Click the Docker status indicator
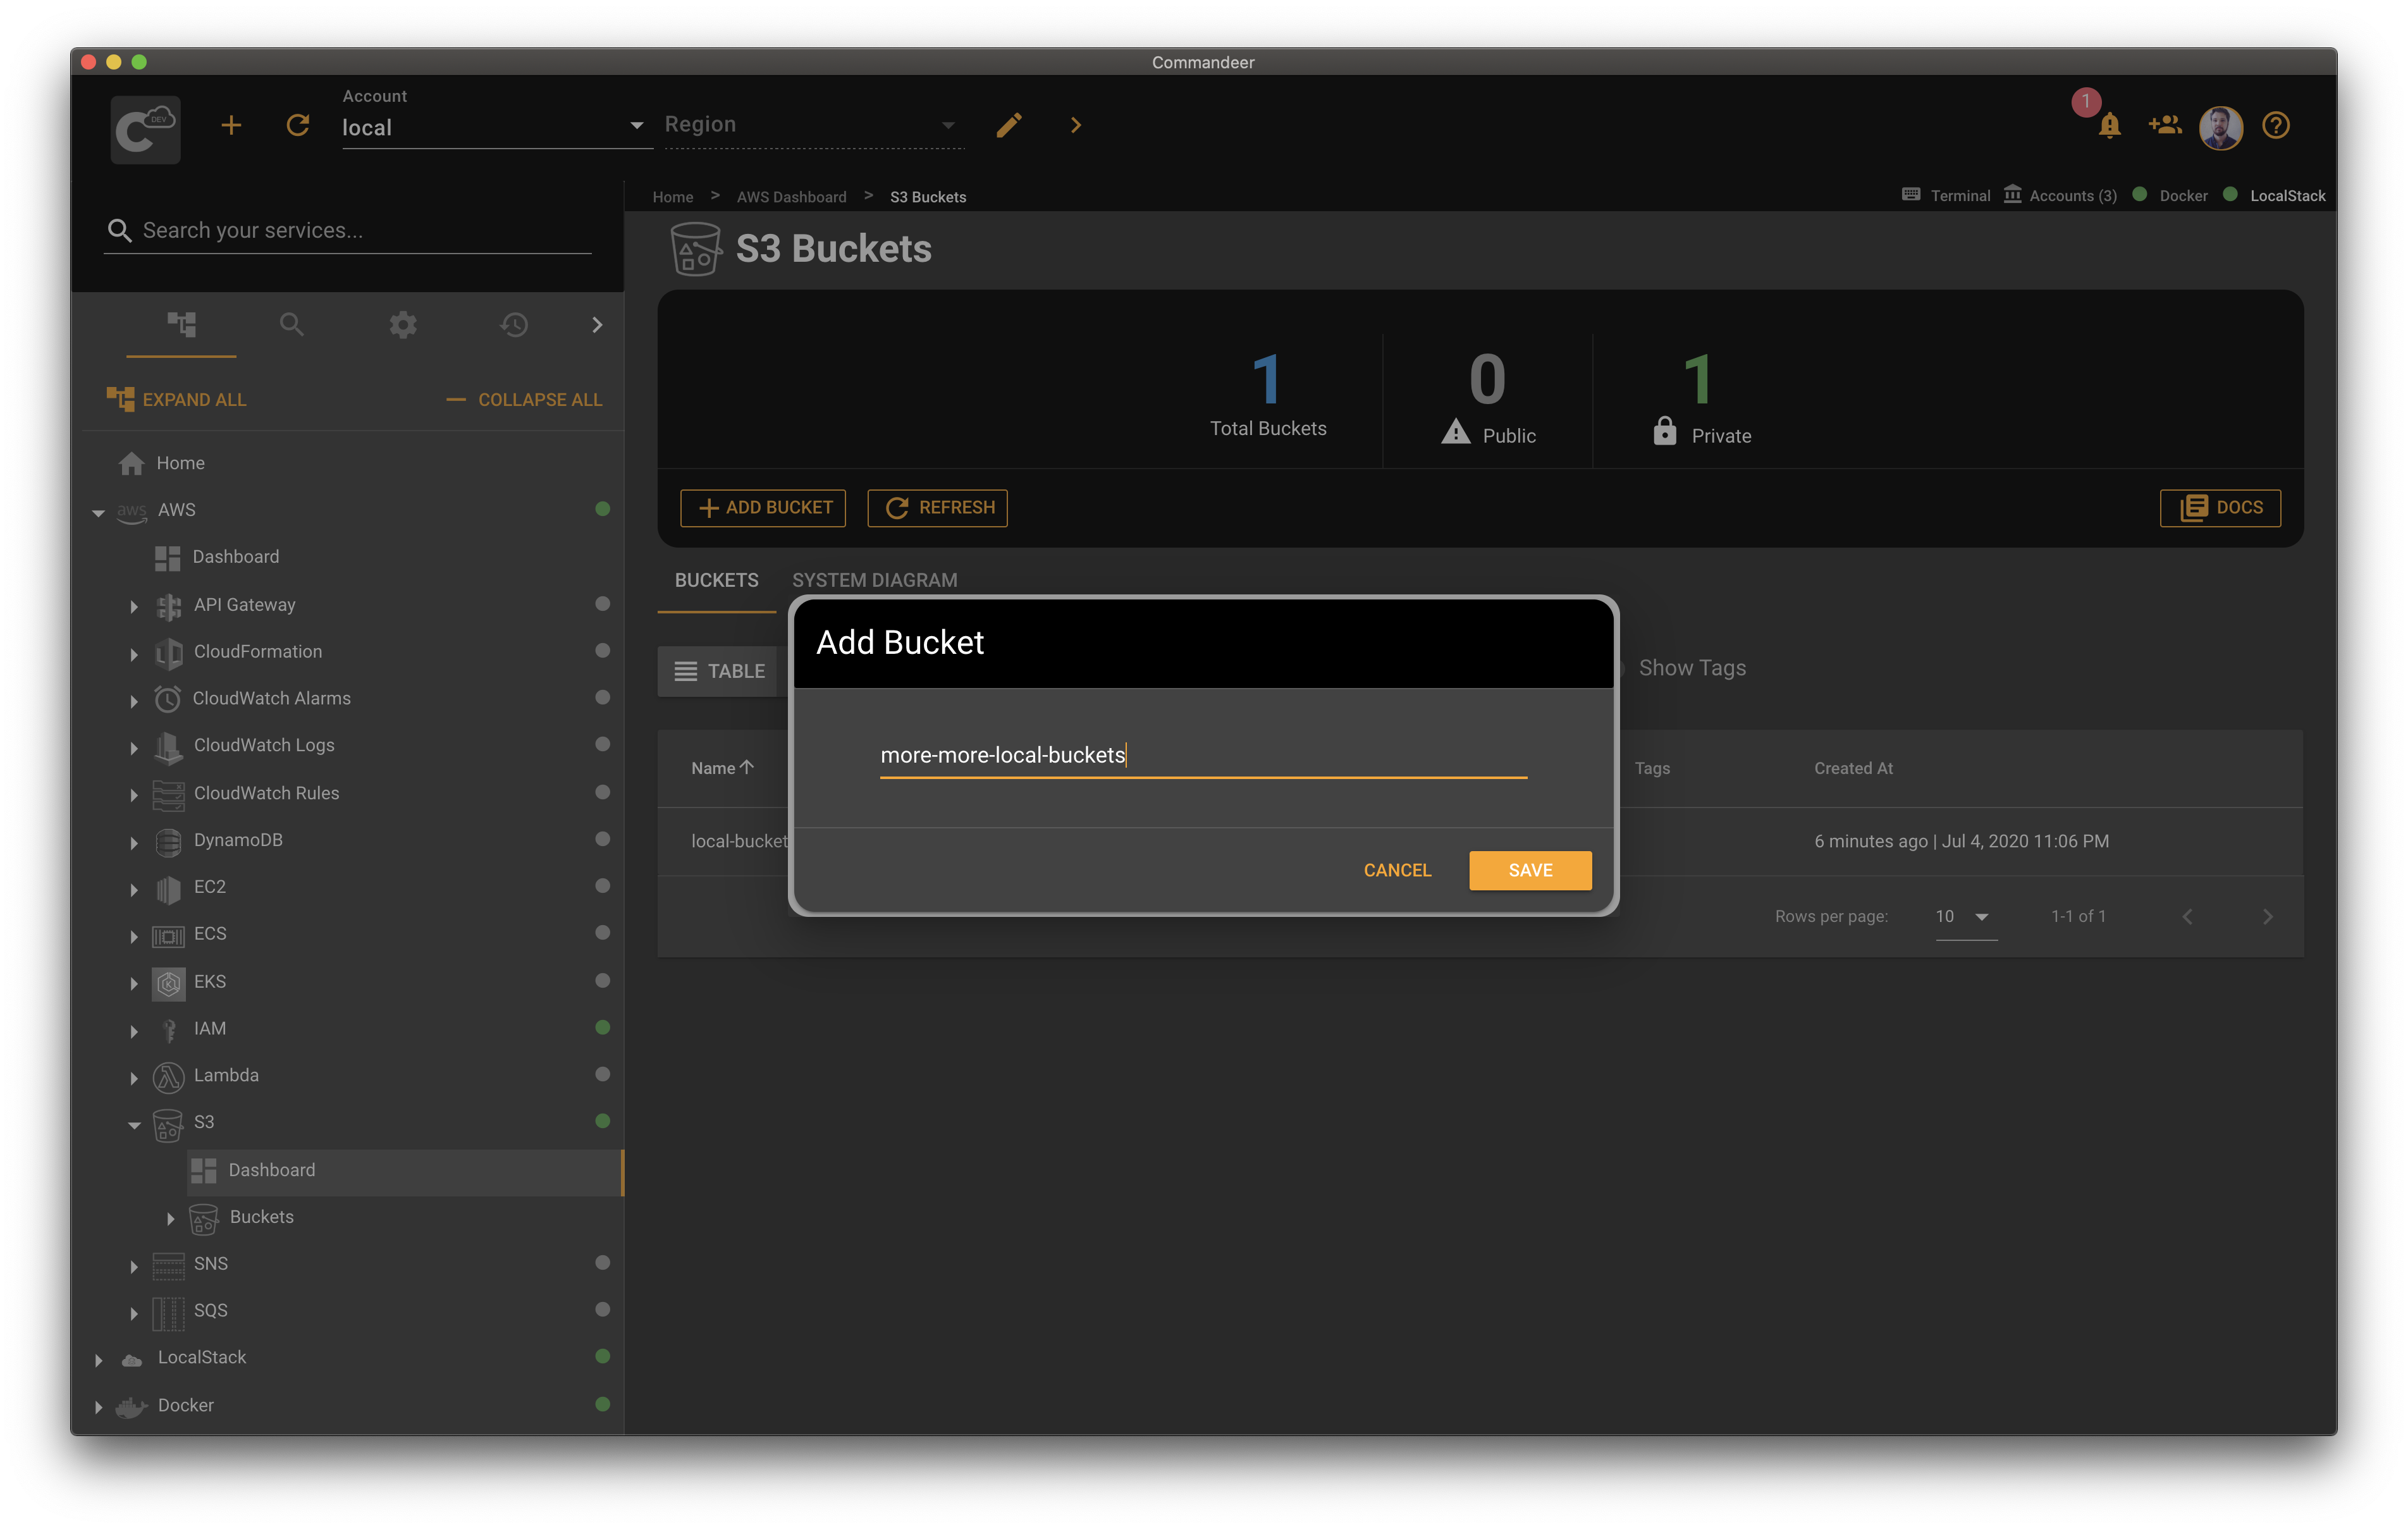 click(2170, 195)
